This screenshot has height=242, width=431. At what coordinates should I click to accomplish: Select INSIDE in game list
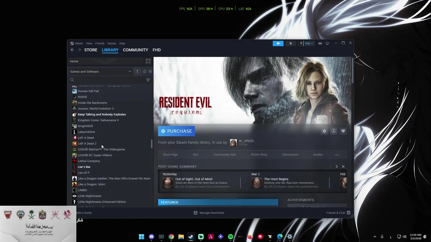pos(82,97)
